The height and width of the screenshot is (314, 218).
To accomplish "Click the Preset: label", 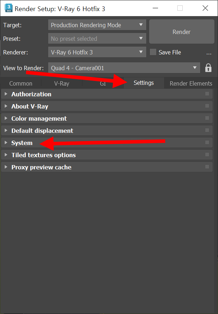I will point(12,39).
